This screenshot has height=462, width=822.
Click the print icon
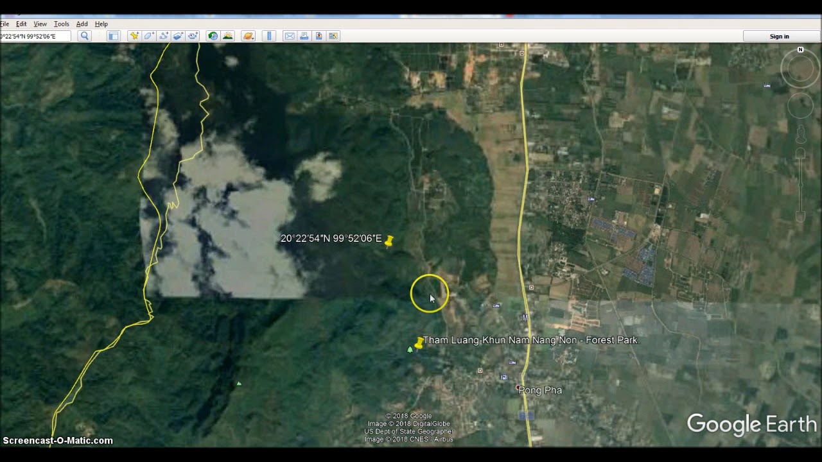click(x=304, y=36)
